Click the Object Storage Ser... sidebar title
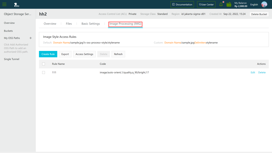 (x=17, y=14)
